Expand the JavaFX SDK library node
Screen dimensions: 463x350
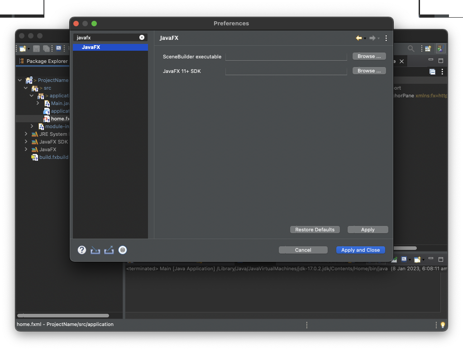[26, 141]
